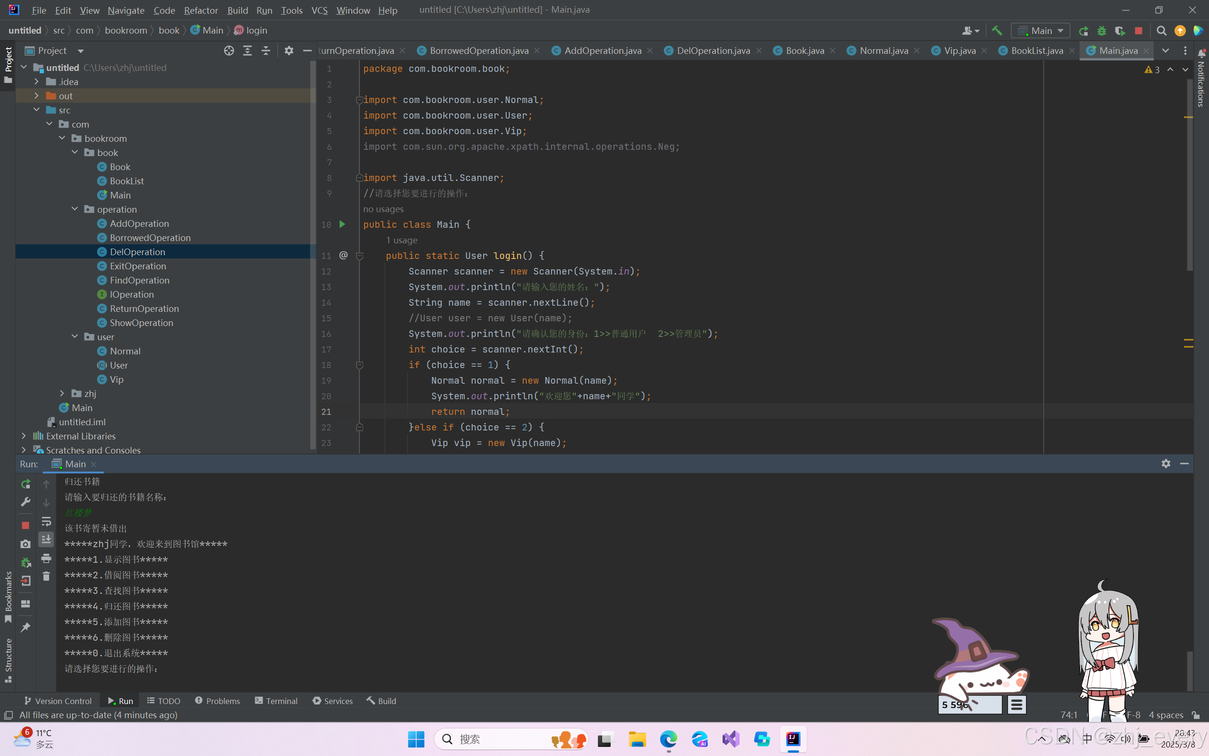Click the Search Everywhere magnifier icon
Screen dimensions: 1209x756
[x=1161, y=31]
